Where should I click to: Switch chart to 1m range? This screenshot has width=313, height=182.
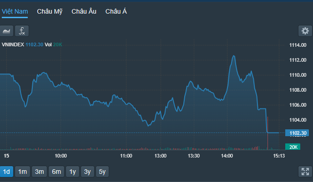(x=23, y=172)
